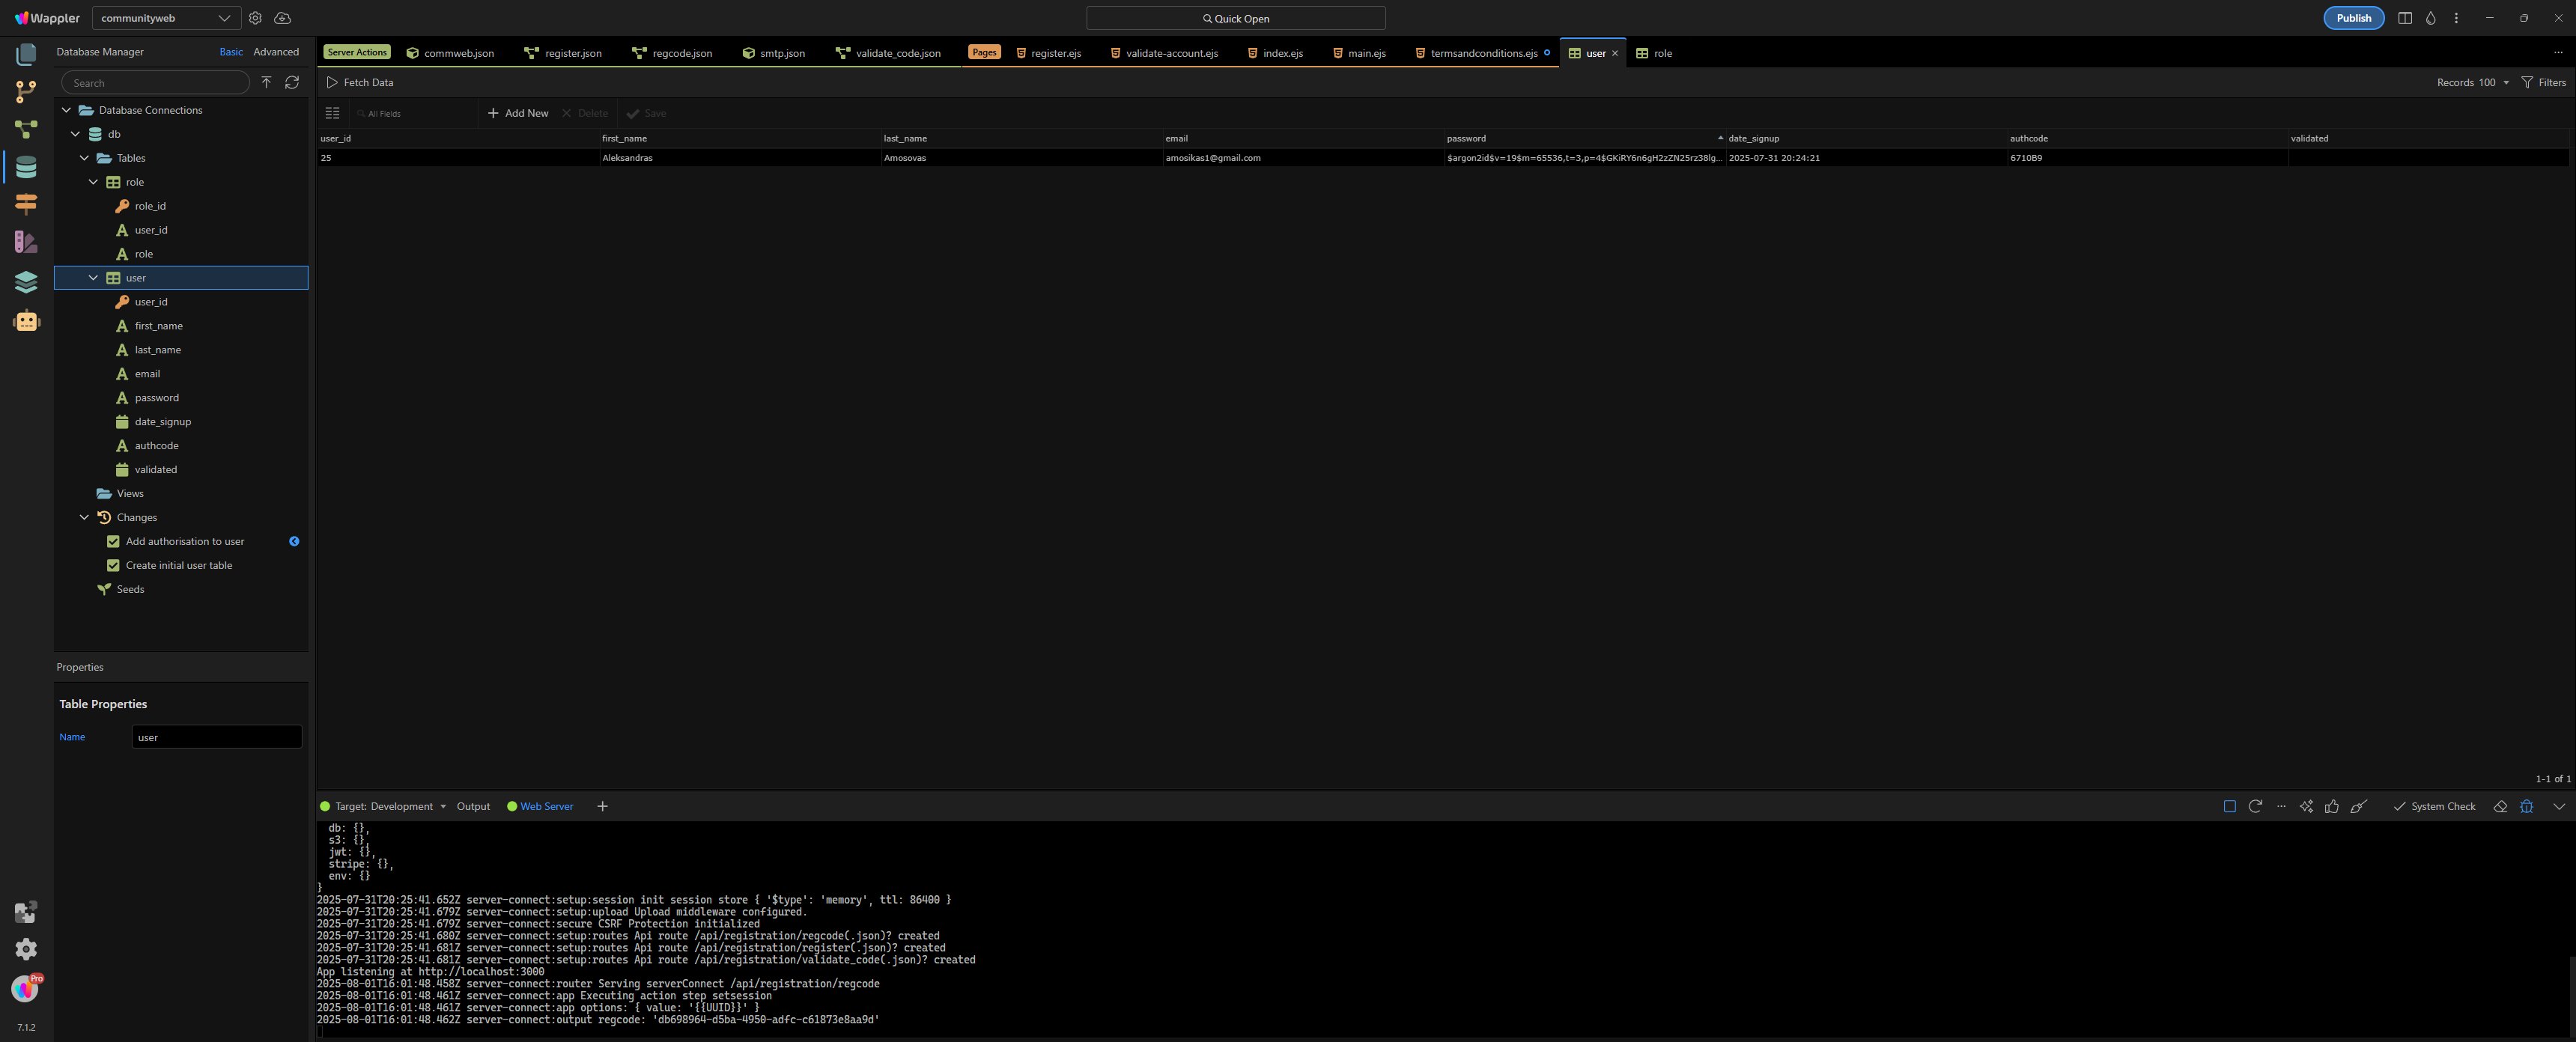Refresh the database tree
Screen dimensions: 2576x1042
[x=292, y=82]
